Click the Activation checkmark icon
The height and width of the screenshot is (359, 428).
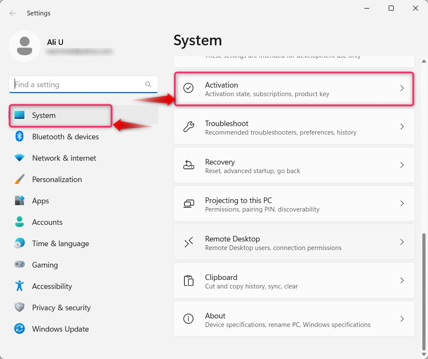[188, 88]
